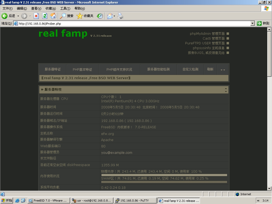Click the Print printer icon
This screenshot has height=204, width=272.
click(120, 16)
